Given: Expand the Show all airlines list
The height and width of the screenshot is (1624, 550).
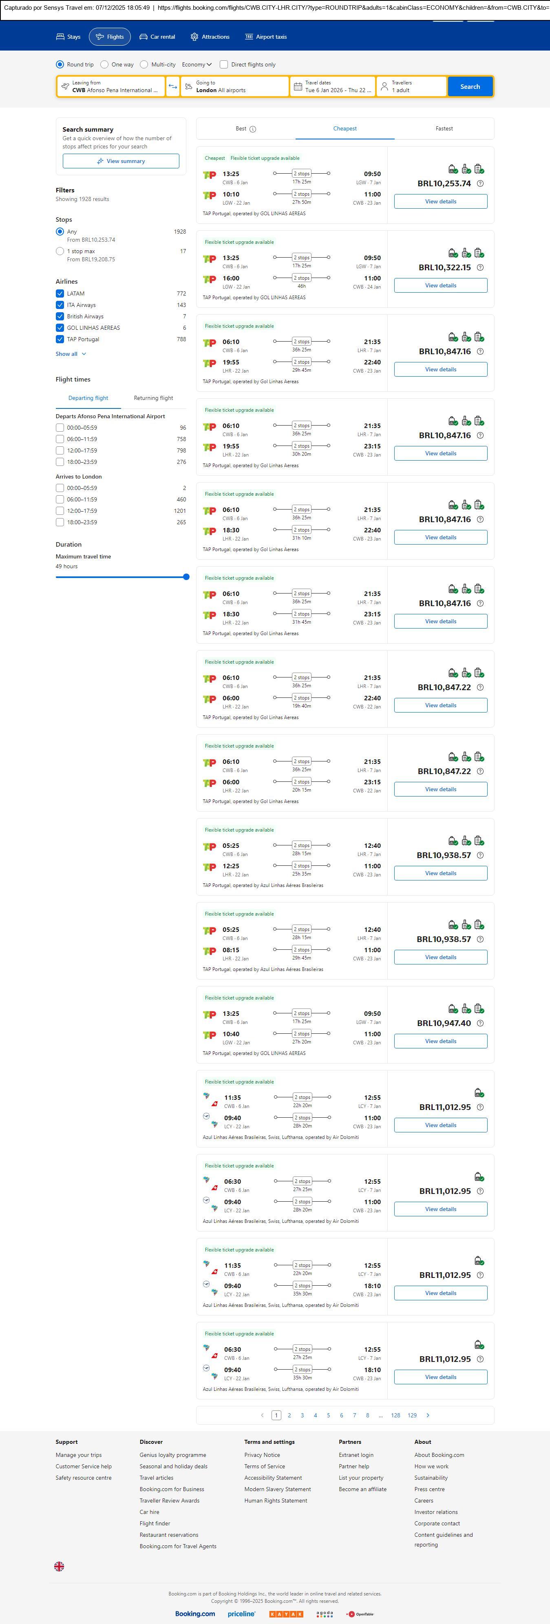Looking at the screenshot, I should (x=71, y=354).
